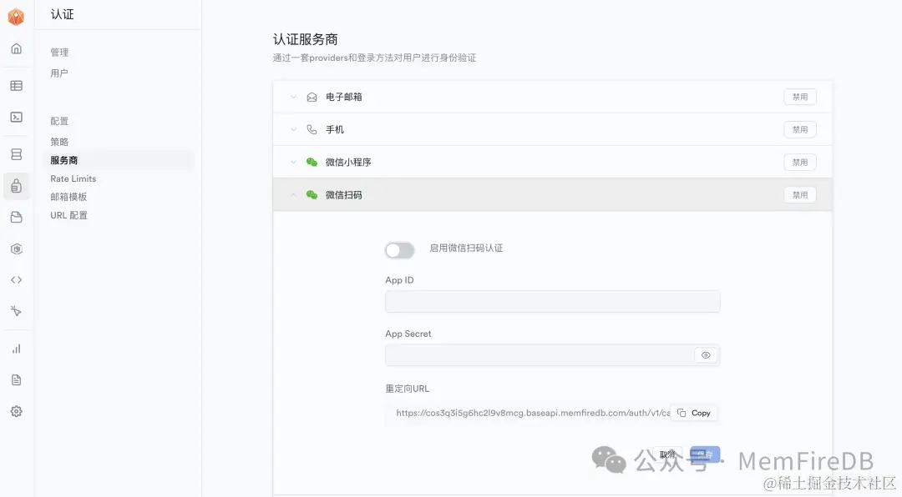Viewport: 902px width, 497px height.
Task: Expand the 电子邮箱 provider section
Action: [293, 96]
